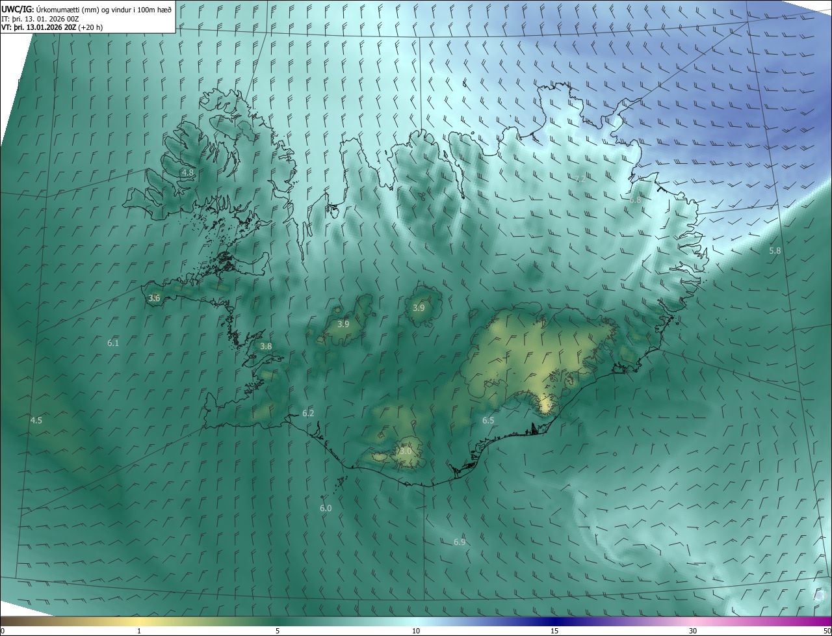This screenshot has width=832, height=636.
Task: Click the 4.8 value on the map
Action: pyautogui.click(x=188, y=172)
